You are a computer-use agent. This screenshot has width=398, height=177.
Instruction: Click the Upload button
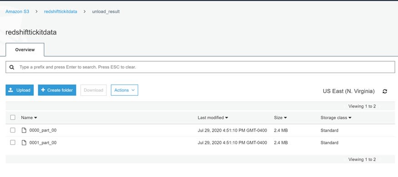click(20, 90)
